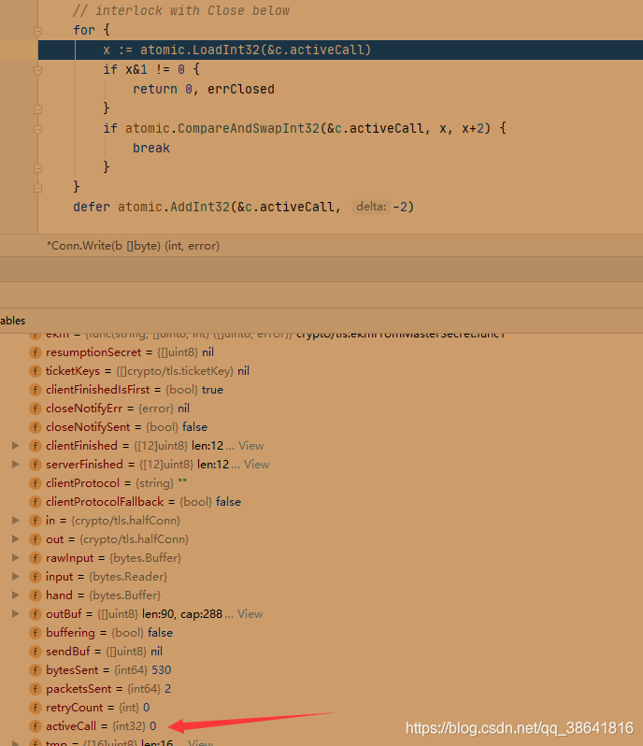Image resolution: width=643 pixels, height=746 pixels.
Task: Click the field icon of sendBuf
Action: point(36,652)
